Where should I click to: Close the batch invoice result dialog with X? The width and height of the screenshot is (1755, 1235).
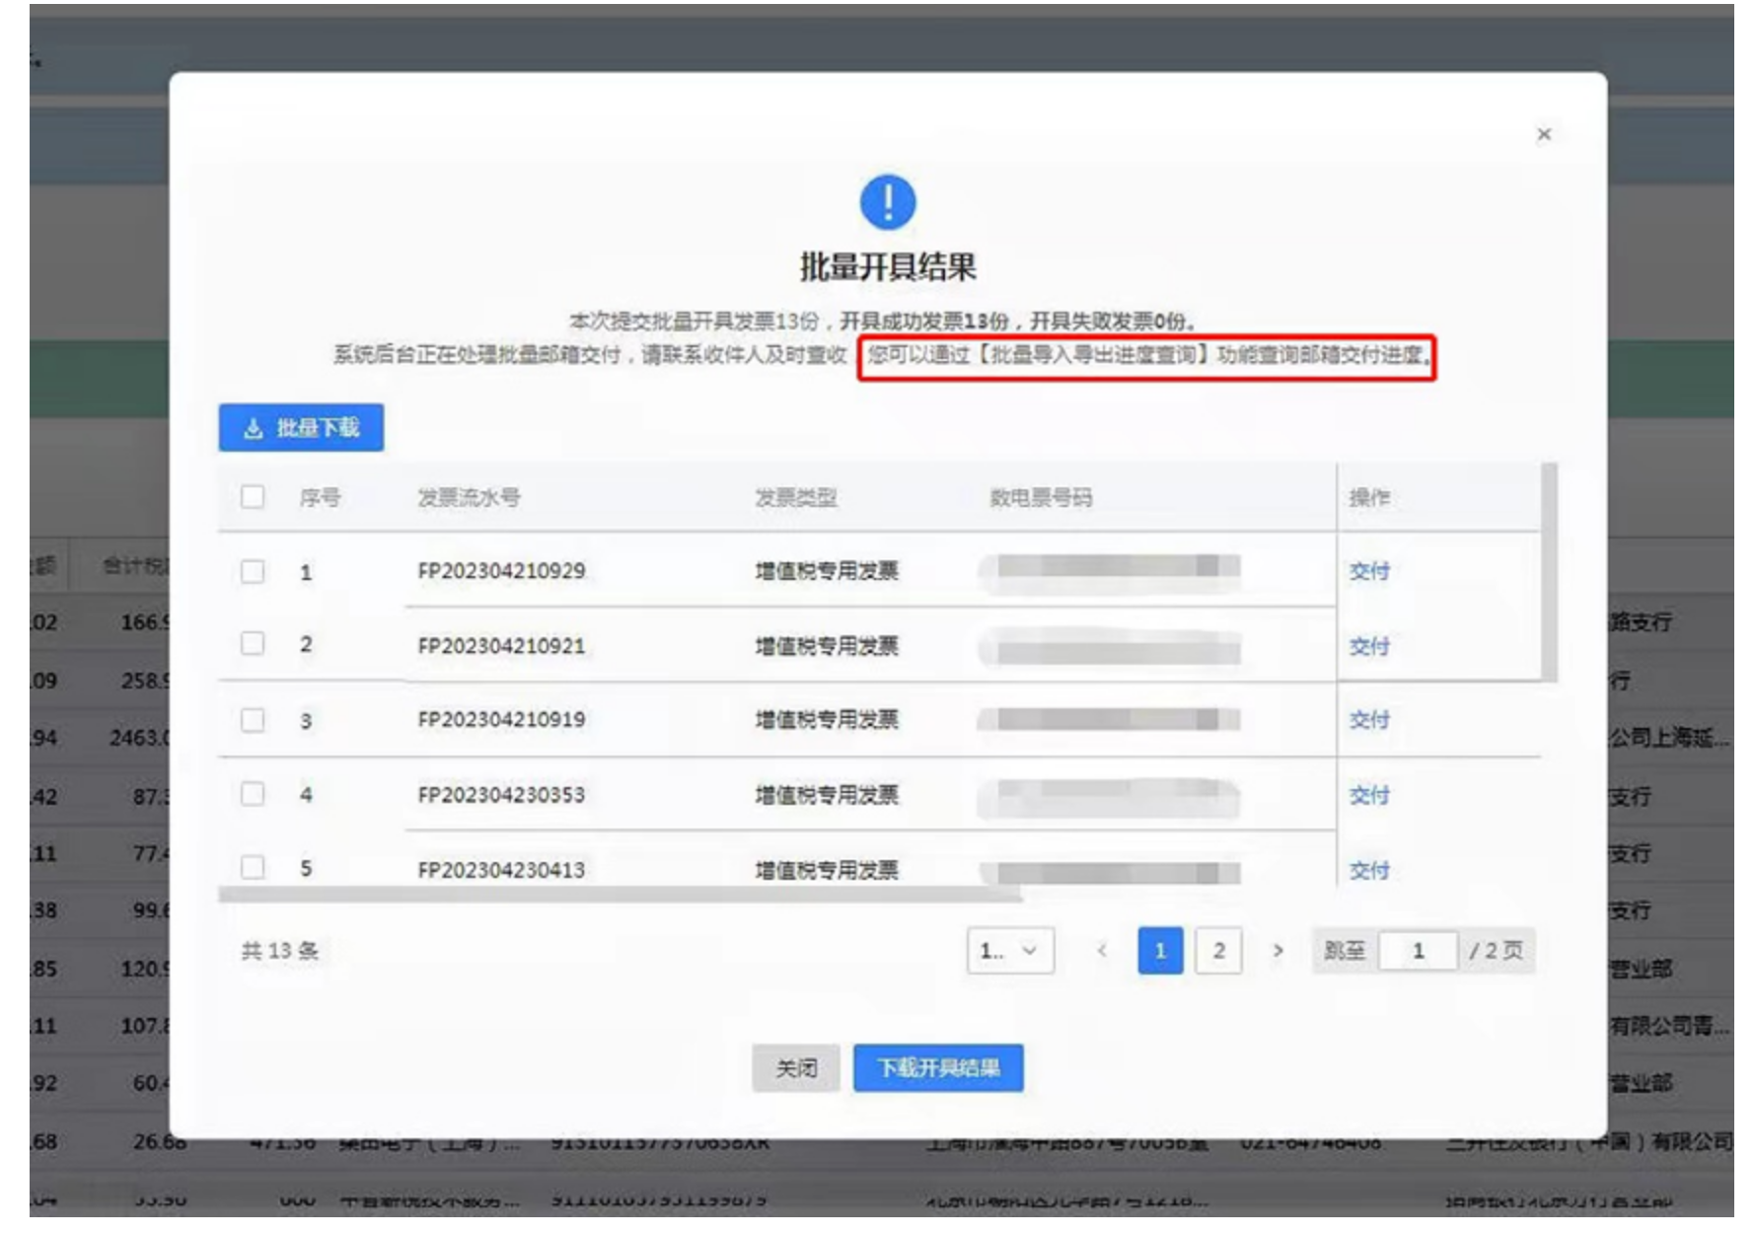[1544, 134]
